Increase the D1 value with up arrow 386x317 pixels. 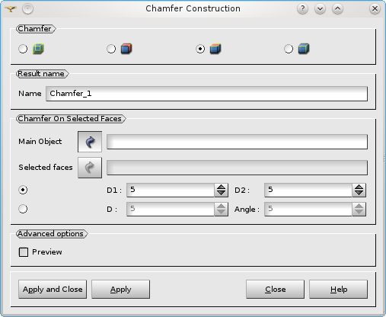click(221, 187)
